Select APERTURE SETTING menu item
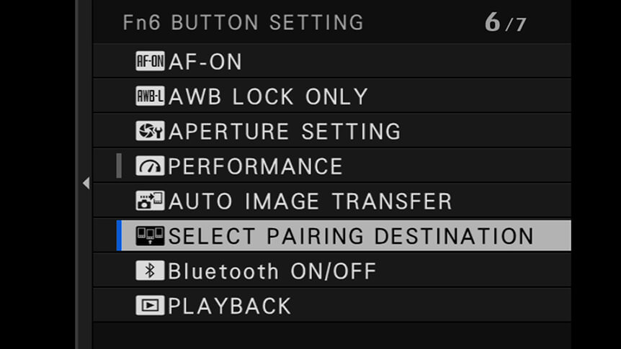 point(285,132)
